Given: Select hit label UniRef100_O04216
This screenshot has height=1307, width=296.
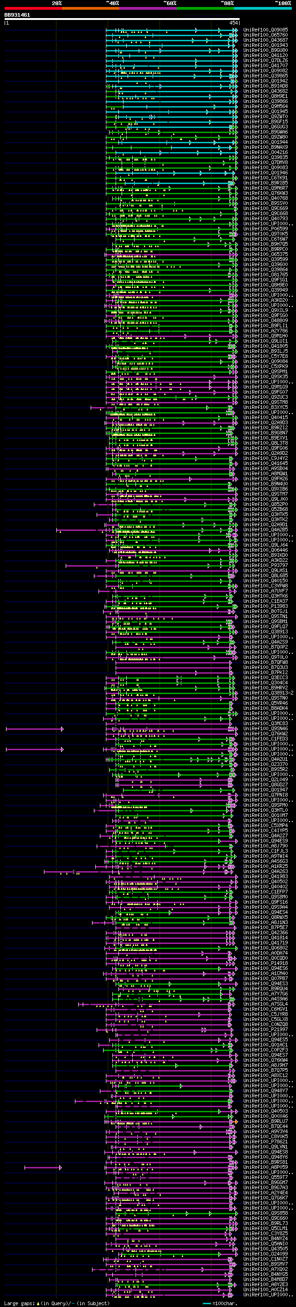Looking at the screenshot, I should 265,152.
